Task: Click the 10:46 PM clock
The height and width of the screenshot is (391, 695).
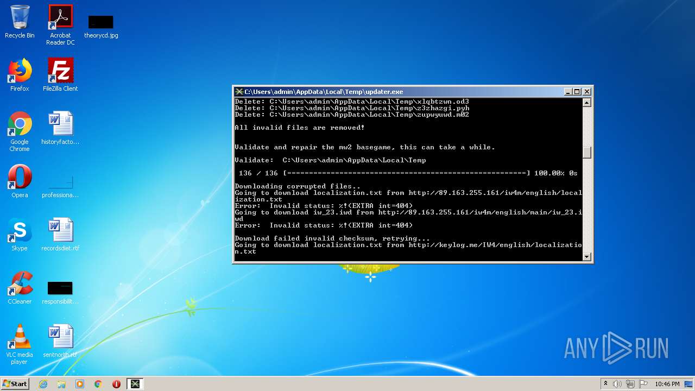Action: (667, 384)
